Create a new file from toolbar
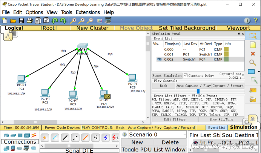 click(5, 21)
